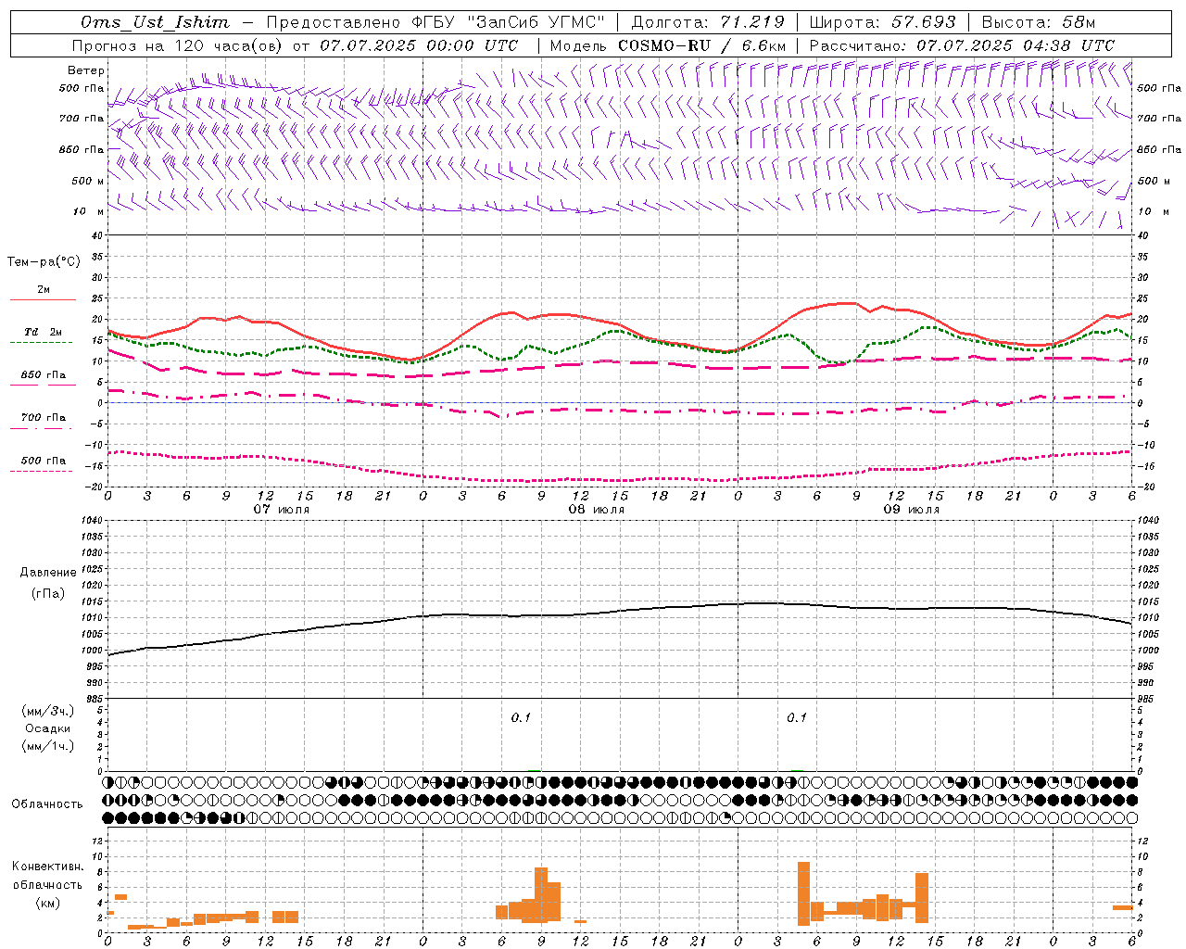Screen dimensions: 1186x949
Task: Click the 0.1 precipitation value above 09 июля
Action: pyautogui.click(x=797, y=718)
